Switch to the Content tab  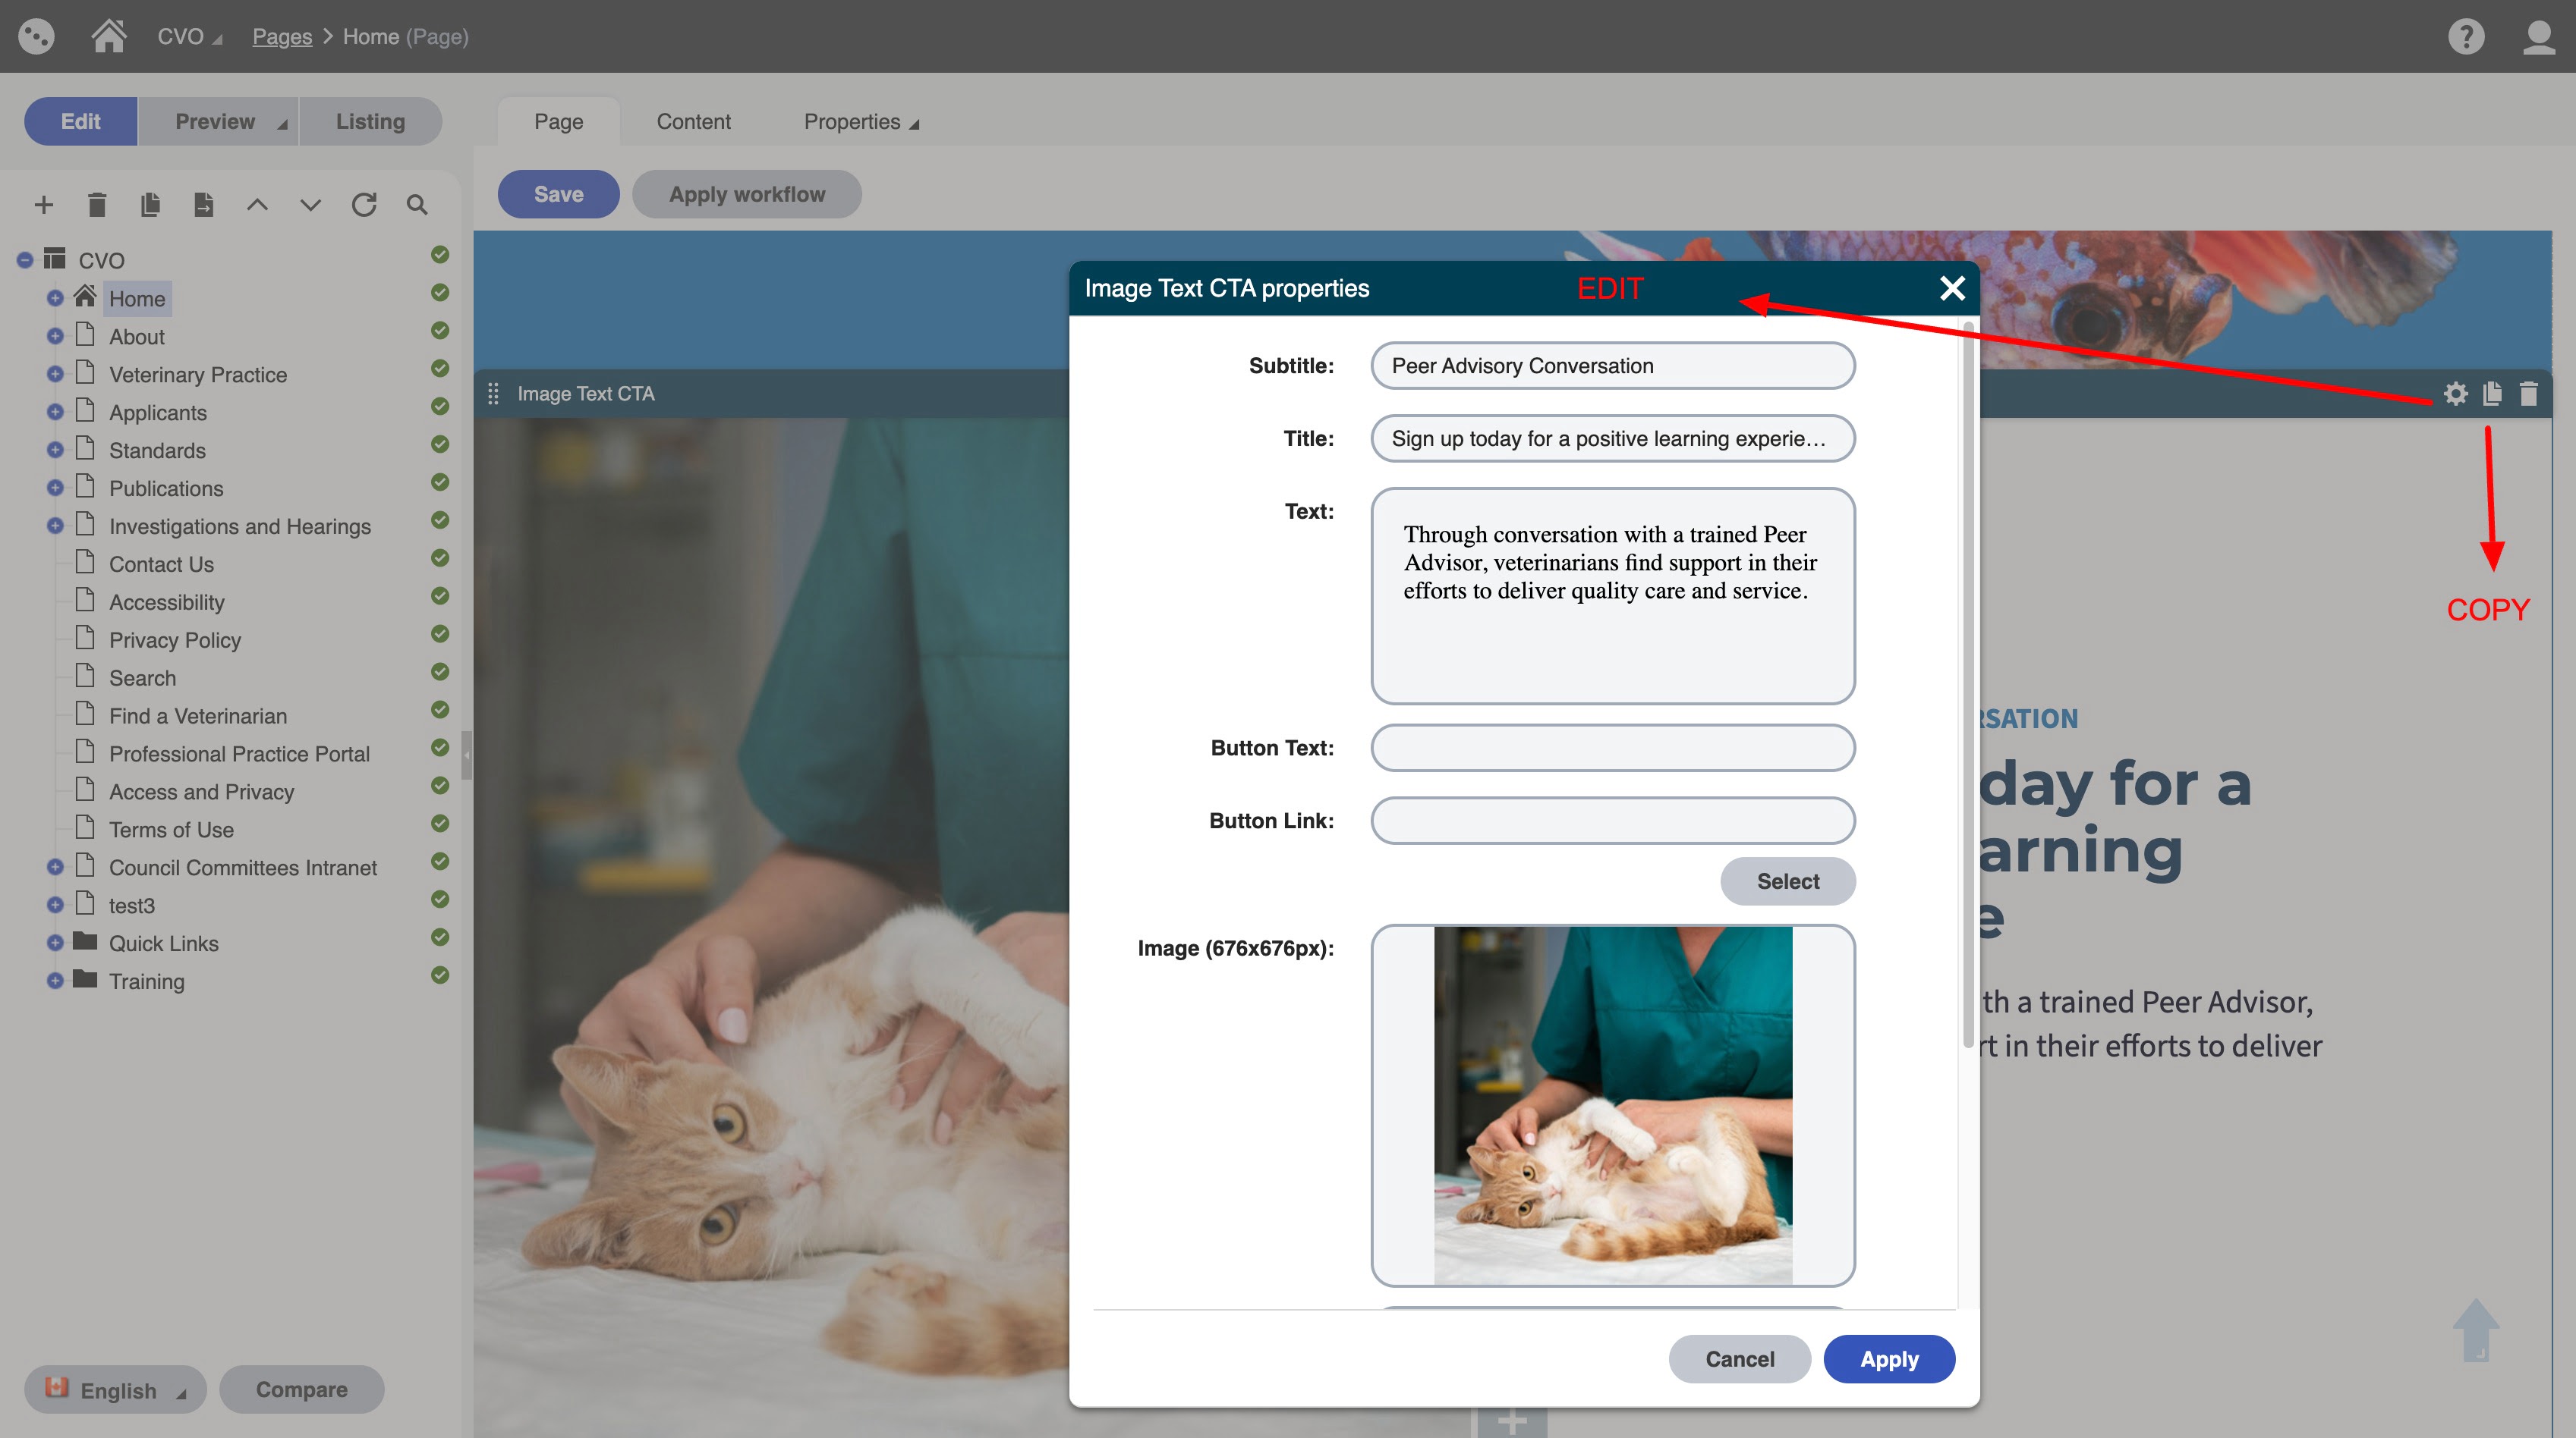(x=693, y=122)
